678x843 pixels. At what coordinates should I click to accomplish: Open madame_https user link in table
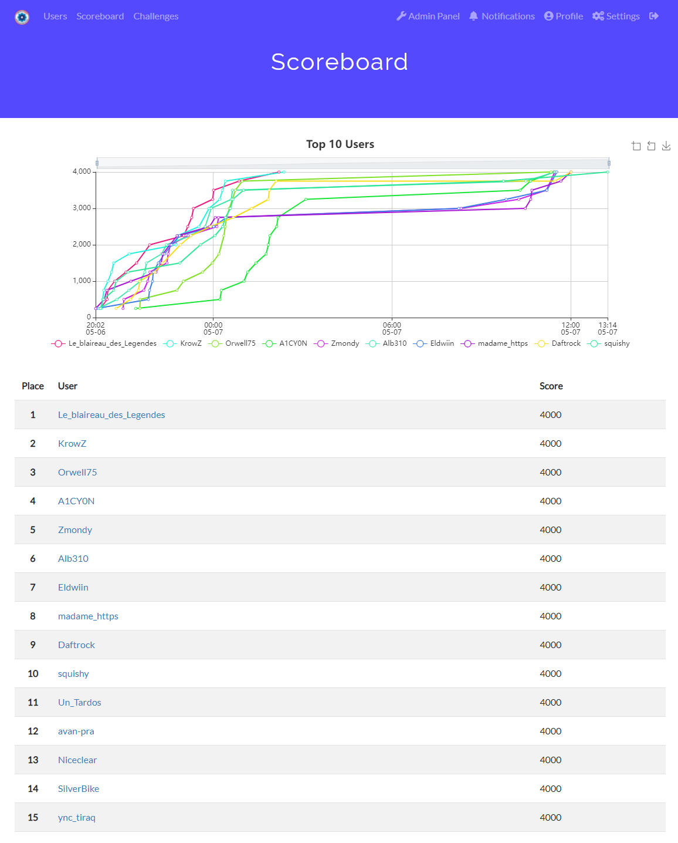[88, 616]
